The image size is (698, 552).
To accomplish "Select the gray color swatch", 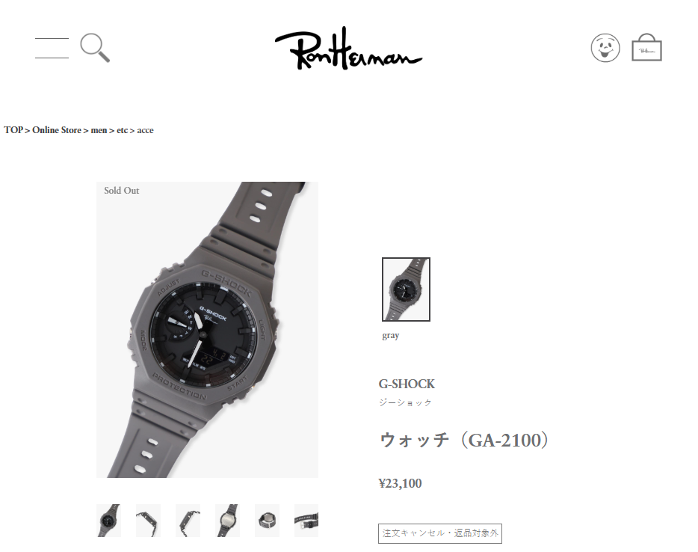I will point(406,289).
